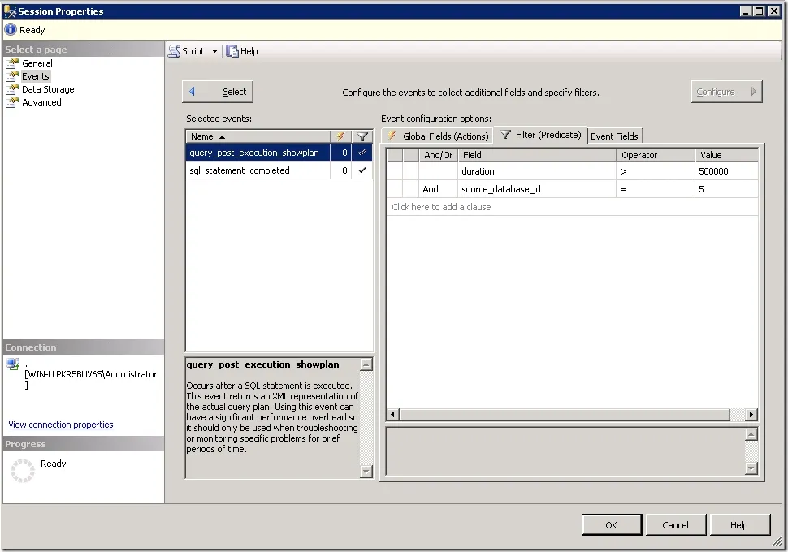The width and height of the screenshot is (788, 552).
Task: Click filter checkmark for sql_statement_completed
Action: pyautogui.click(x=362, y=170)
